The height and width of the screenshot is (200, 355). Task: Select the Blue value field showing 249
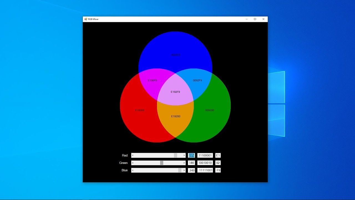191,170
